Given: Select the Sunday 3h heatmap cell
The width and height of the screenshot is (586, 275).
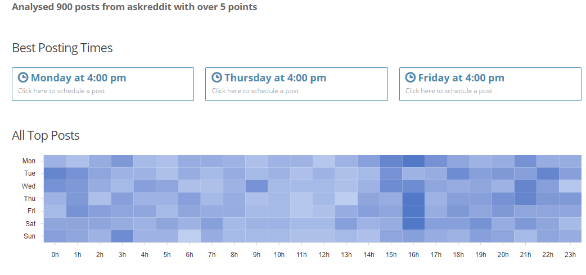Looking at the screenshot, I should click(x=122, y=236).
